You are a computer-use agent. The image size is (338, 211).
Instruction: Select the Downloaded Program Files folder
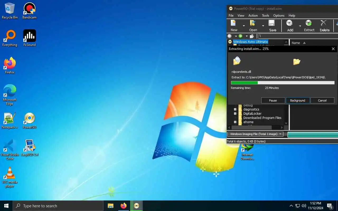262,118
